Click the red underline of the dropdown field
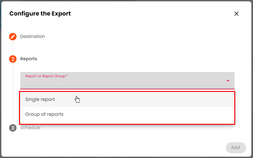This screenshot has height=158, width=253. [125, 89]
